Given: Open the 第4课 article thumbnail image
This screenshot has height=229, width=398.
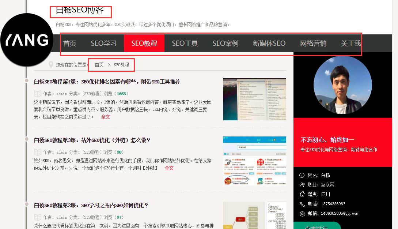Looking at the screenshot, I should 254,99.
